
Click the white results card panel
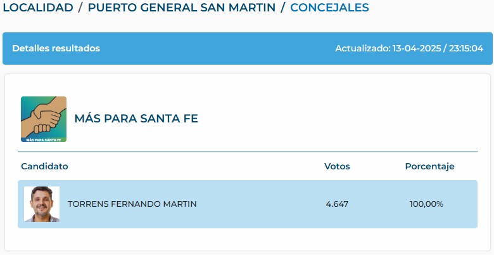click(247, 162)
